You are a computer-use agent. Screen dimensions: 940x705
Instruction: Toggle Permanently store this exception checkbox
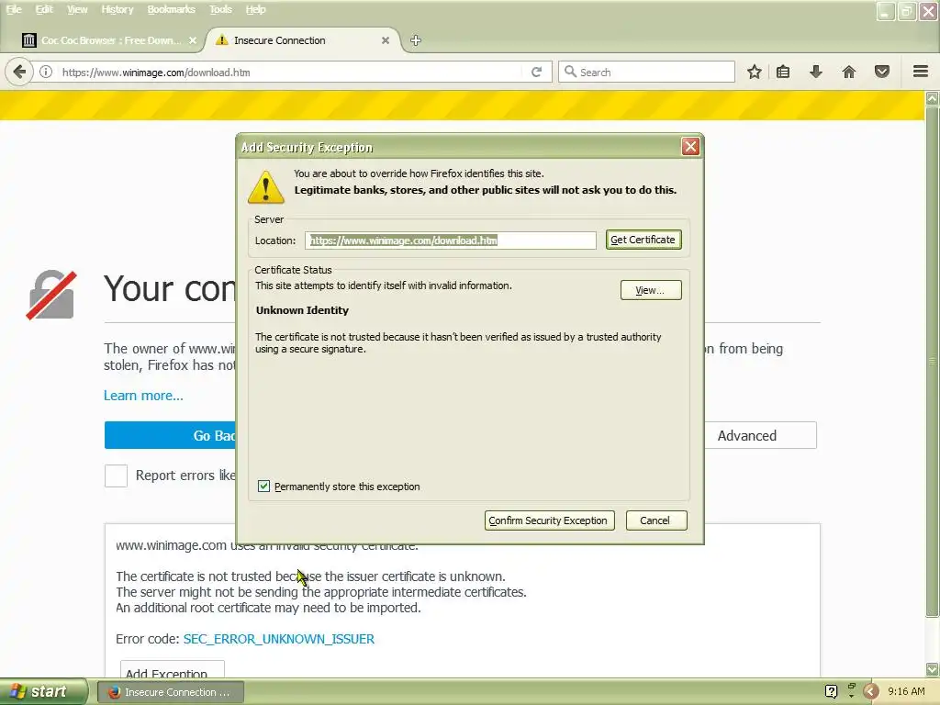click(x=263, y=487)
